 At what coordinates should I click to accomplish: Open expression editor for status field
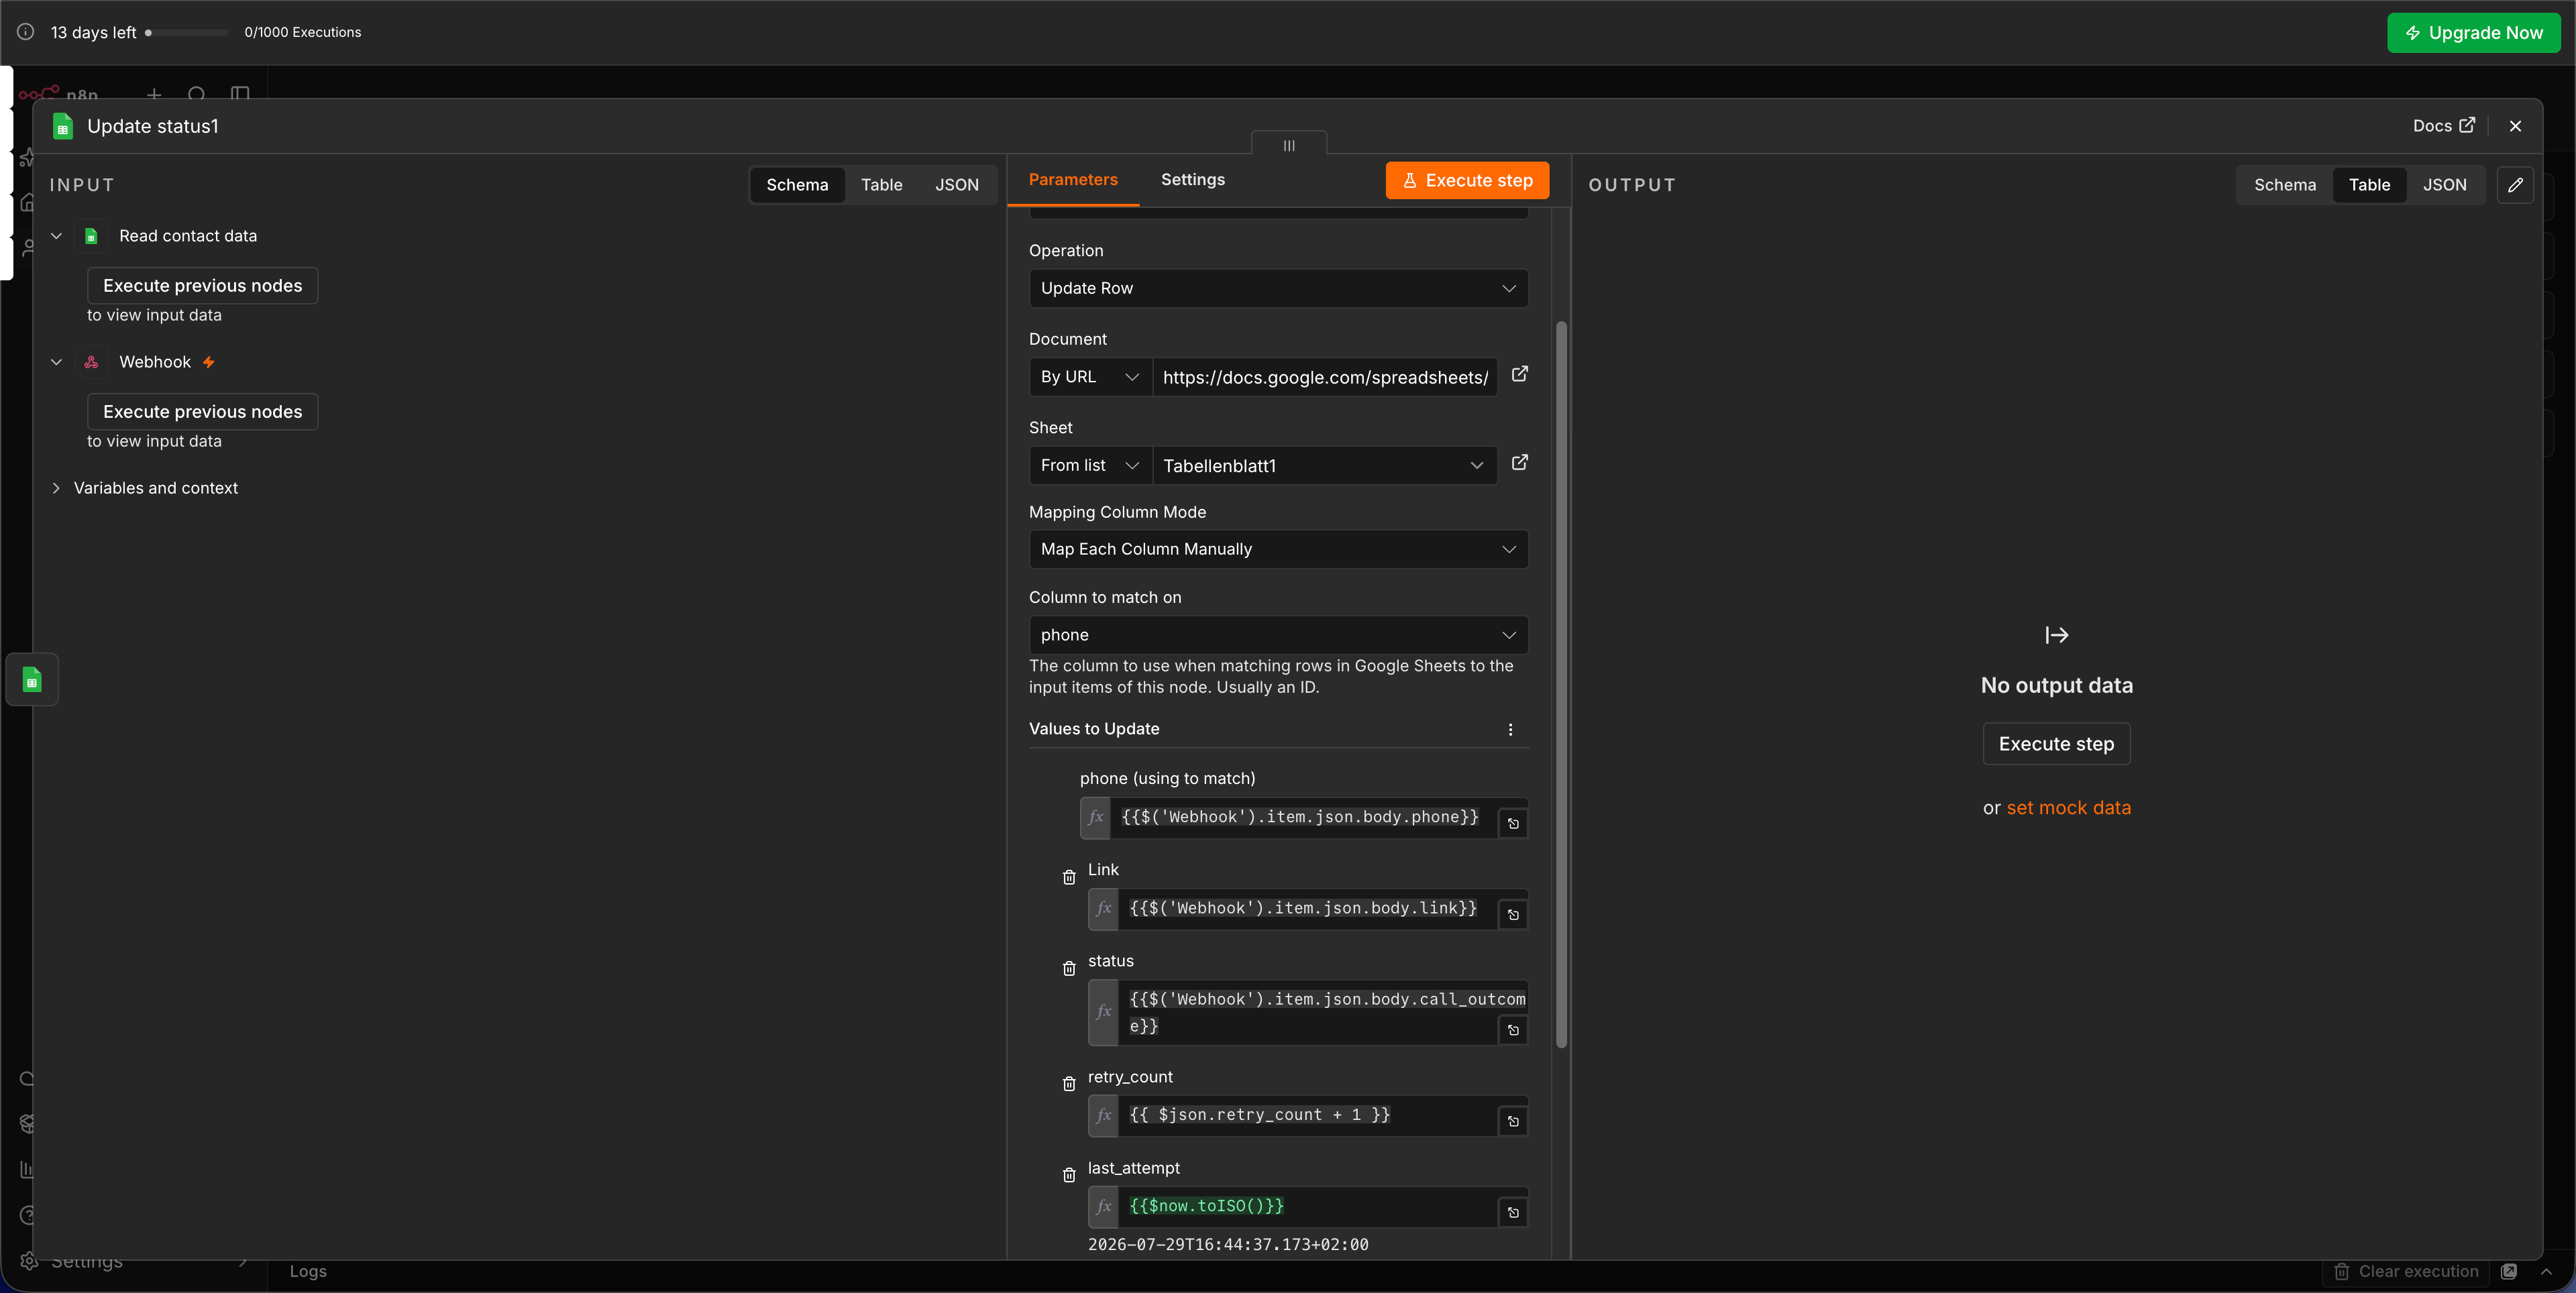click(1513, 1030)
